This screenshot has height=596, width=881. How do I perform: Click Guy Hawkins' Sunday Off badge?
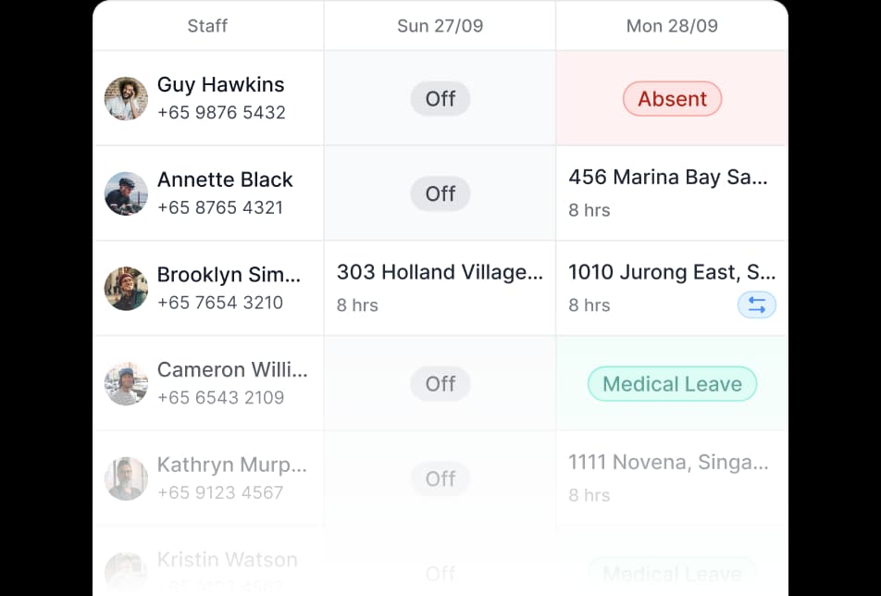click(x=440, y=99)
